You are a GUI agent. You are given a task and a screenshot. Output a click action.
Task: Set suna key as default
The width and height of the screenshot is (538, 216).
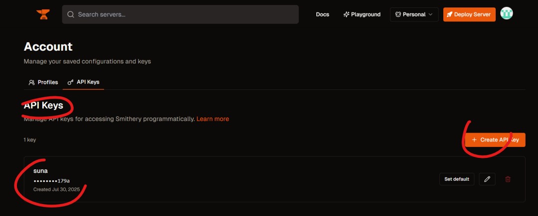[457, 179]
